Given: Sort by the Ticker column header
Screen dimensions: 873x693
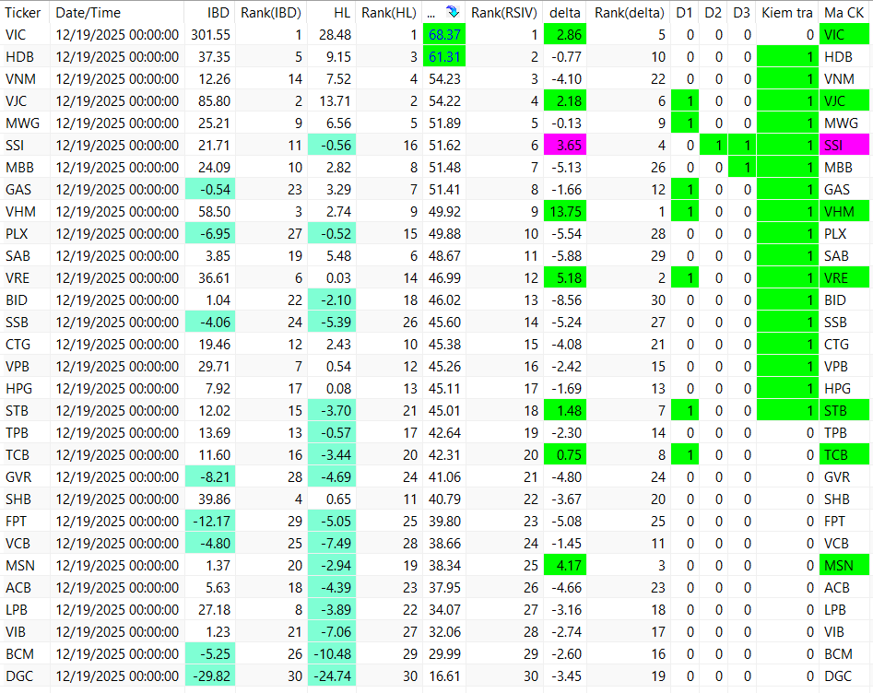Looking at the screenshot, I should pyautogui.click(x=23, y=12).
